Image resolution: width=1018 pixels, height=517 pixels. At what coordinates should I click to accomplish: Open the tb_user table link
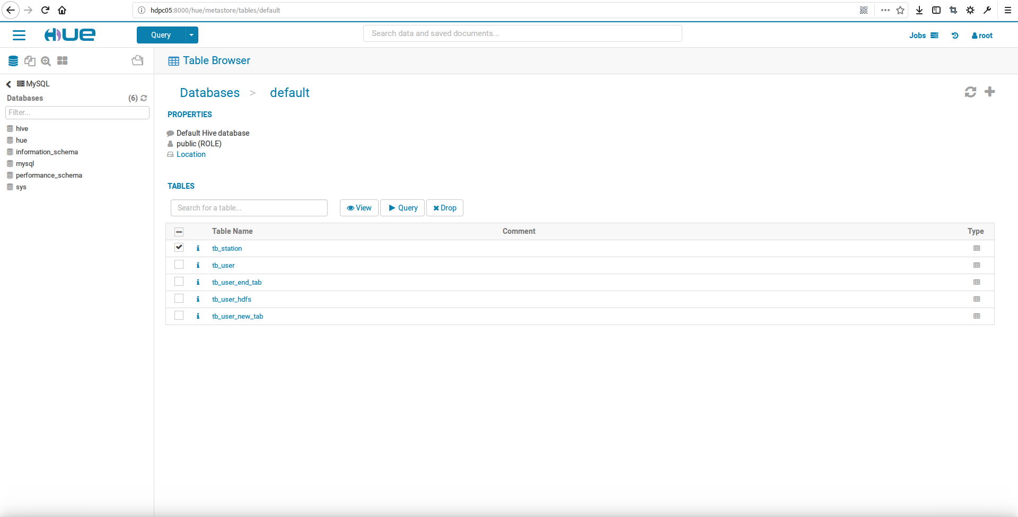223,265
